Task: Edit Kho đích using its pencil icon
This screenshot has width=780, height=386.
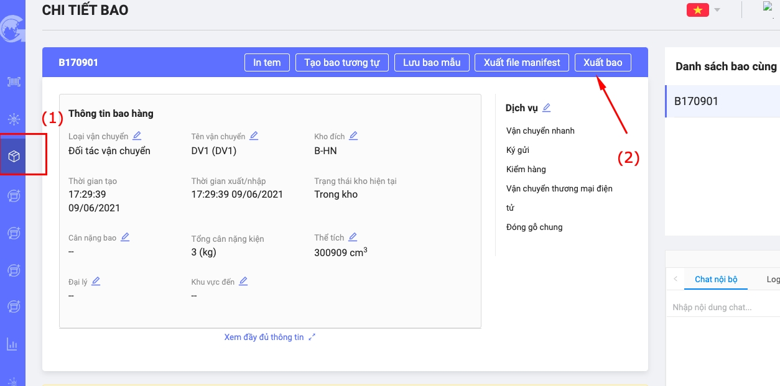Action: 353,136
